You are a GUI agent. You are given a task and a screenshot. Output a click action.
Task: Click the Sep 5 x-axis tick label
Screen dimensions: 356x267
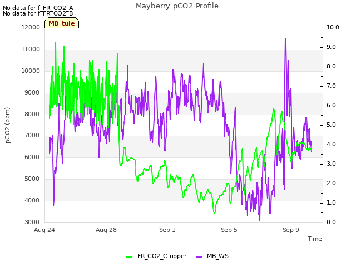tap(229, 230)
